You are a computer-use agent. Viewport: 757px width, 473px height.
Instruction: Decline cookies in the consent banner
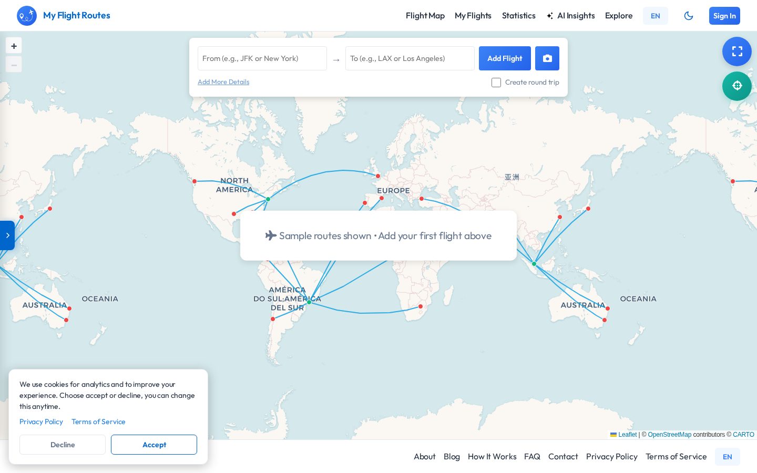(63, 445)
